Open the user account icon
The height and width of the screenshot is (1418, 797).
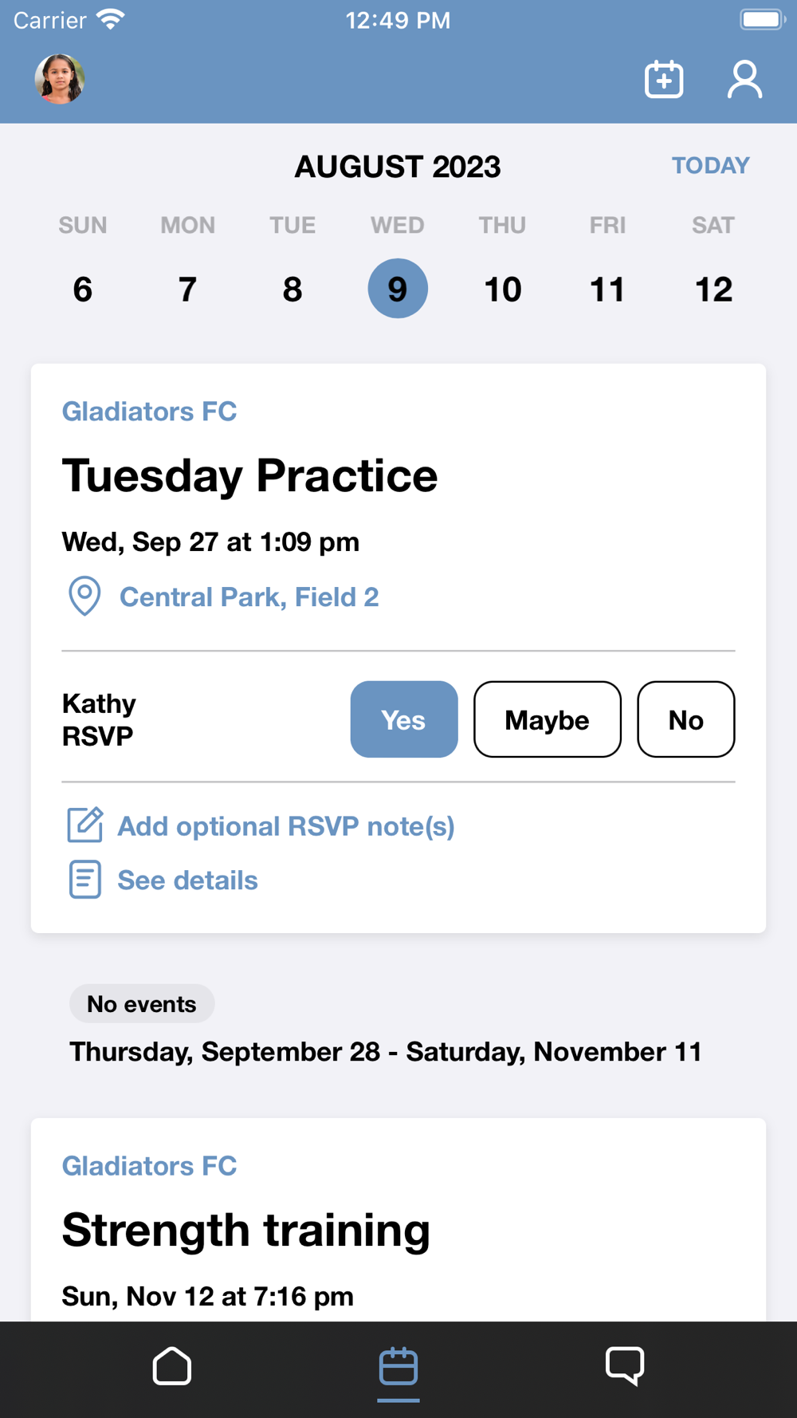click(744, 80)
